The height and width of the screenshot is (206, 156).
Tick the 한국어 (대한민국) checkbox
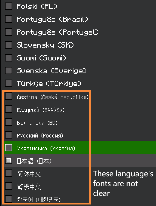9,199
